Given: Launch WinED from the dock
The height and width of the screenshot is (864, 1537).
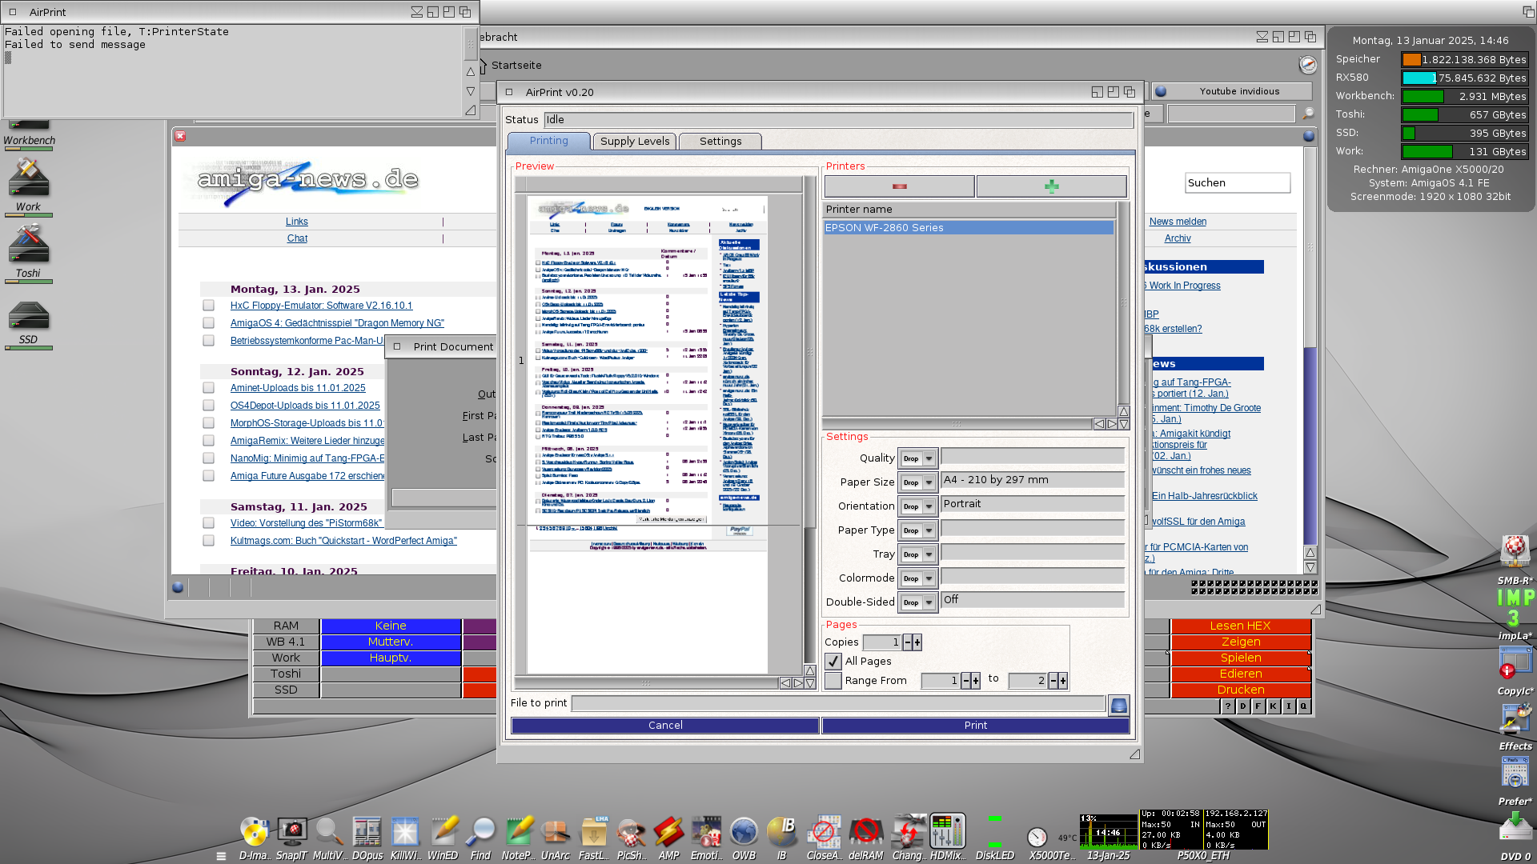Looking at the screenshot, I should [x=443, y=832].
